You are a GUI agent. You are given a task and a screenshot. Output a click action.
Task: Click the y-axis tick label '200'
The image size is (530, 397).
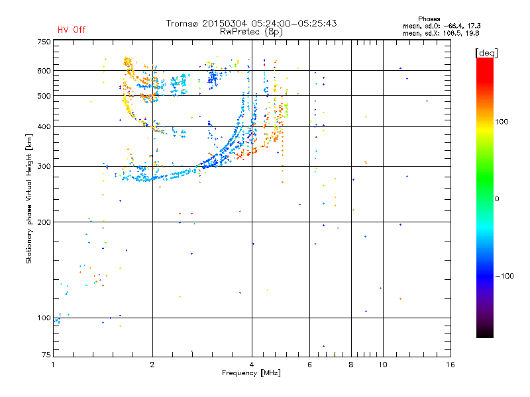tap(44, 222)
